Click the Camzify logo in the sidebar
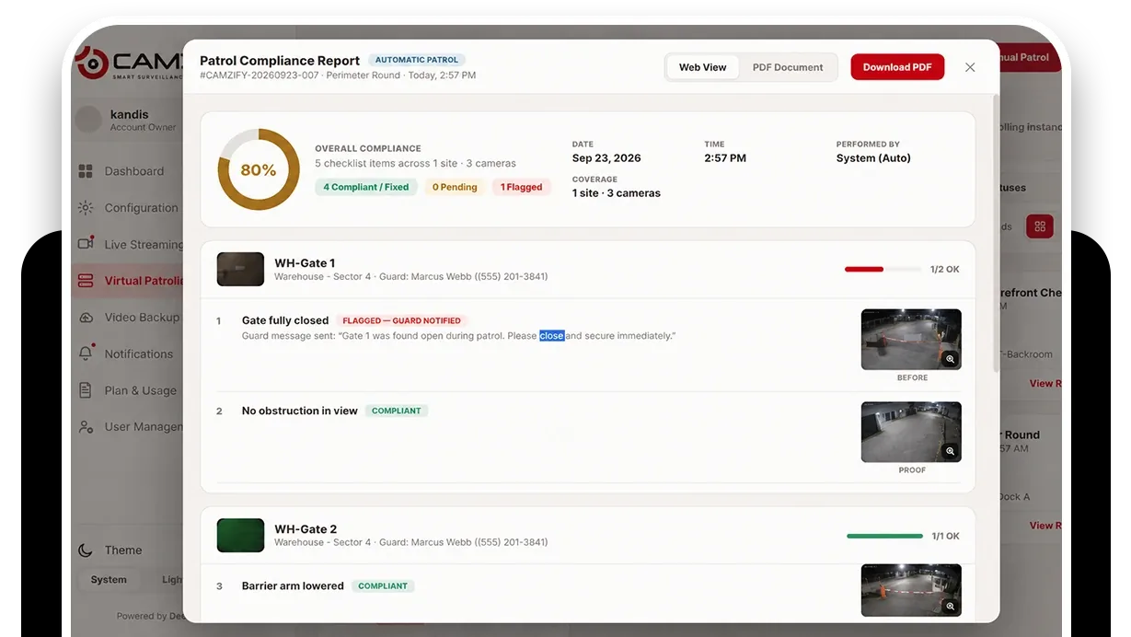 tap(128, 64)
